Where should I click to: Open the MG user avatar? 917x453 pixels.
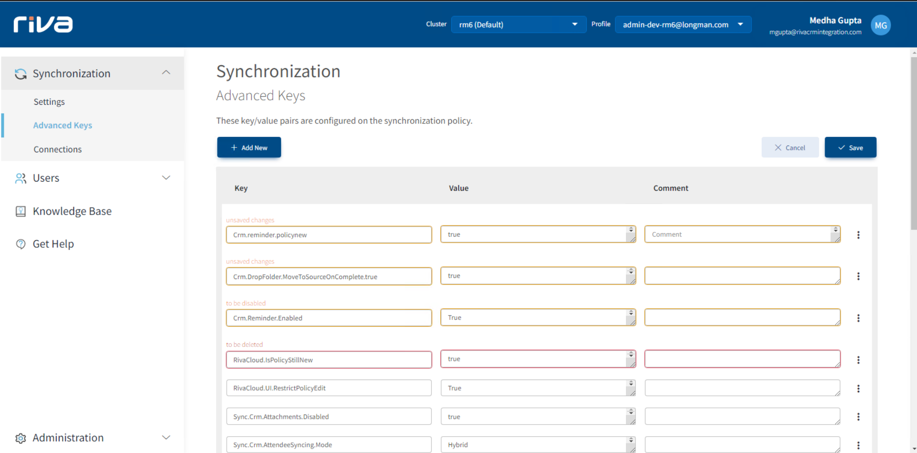tap(880, 25)
